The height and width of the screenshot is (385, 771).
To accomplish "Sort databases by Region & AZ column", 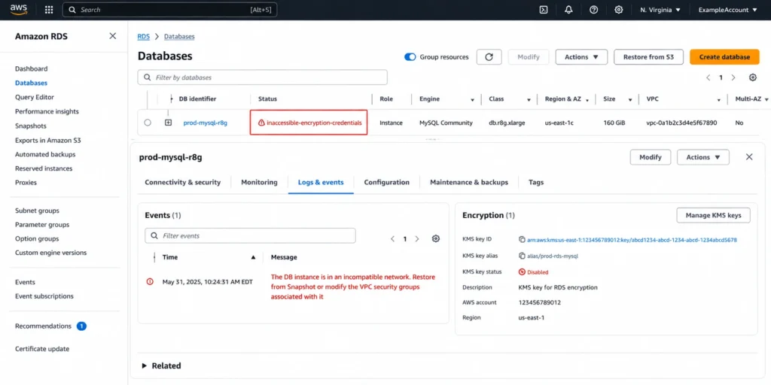I will tap(587, 100).
